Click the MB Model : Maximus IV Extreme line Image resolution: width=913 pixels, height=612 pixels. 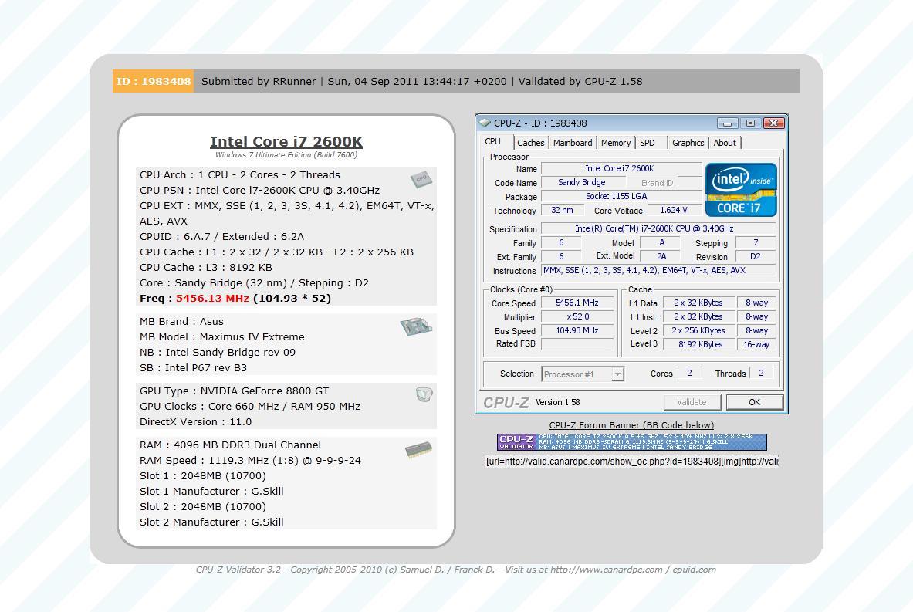[x=221, y=336]
